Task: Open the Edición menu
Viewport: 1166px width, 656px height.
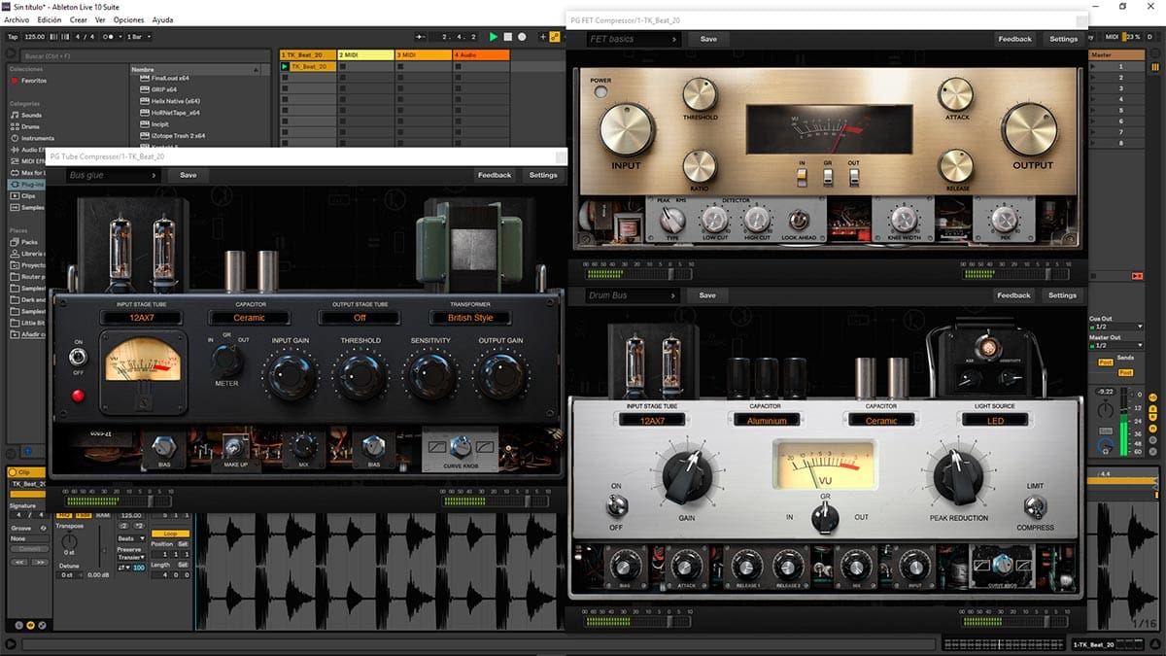Action: (x=49, y=19)
